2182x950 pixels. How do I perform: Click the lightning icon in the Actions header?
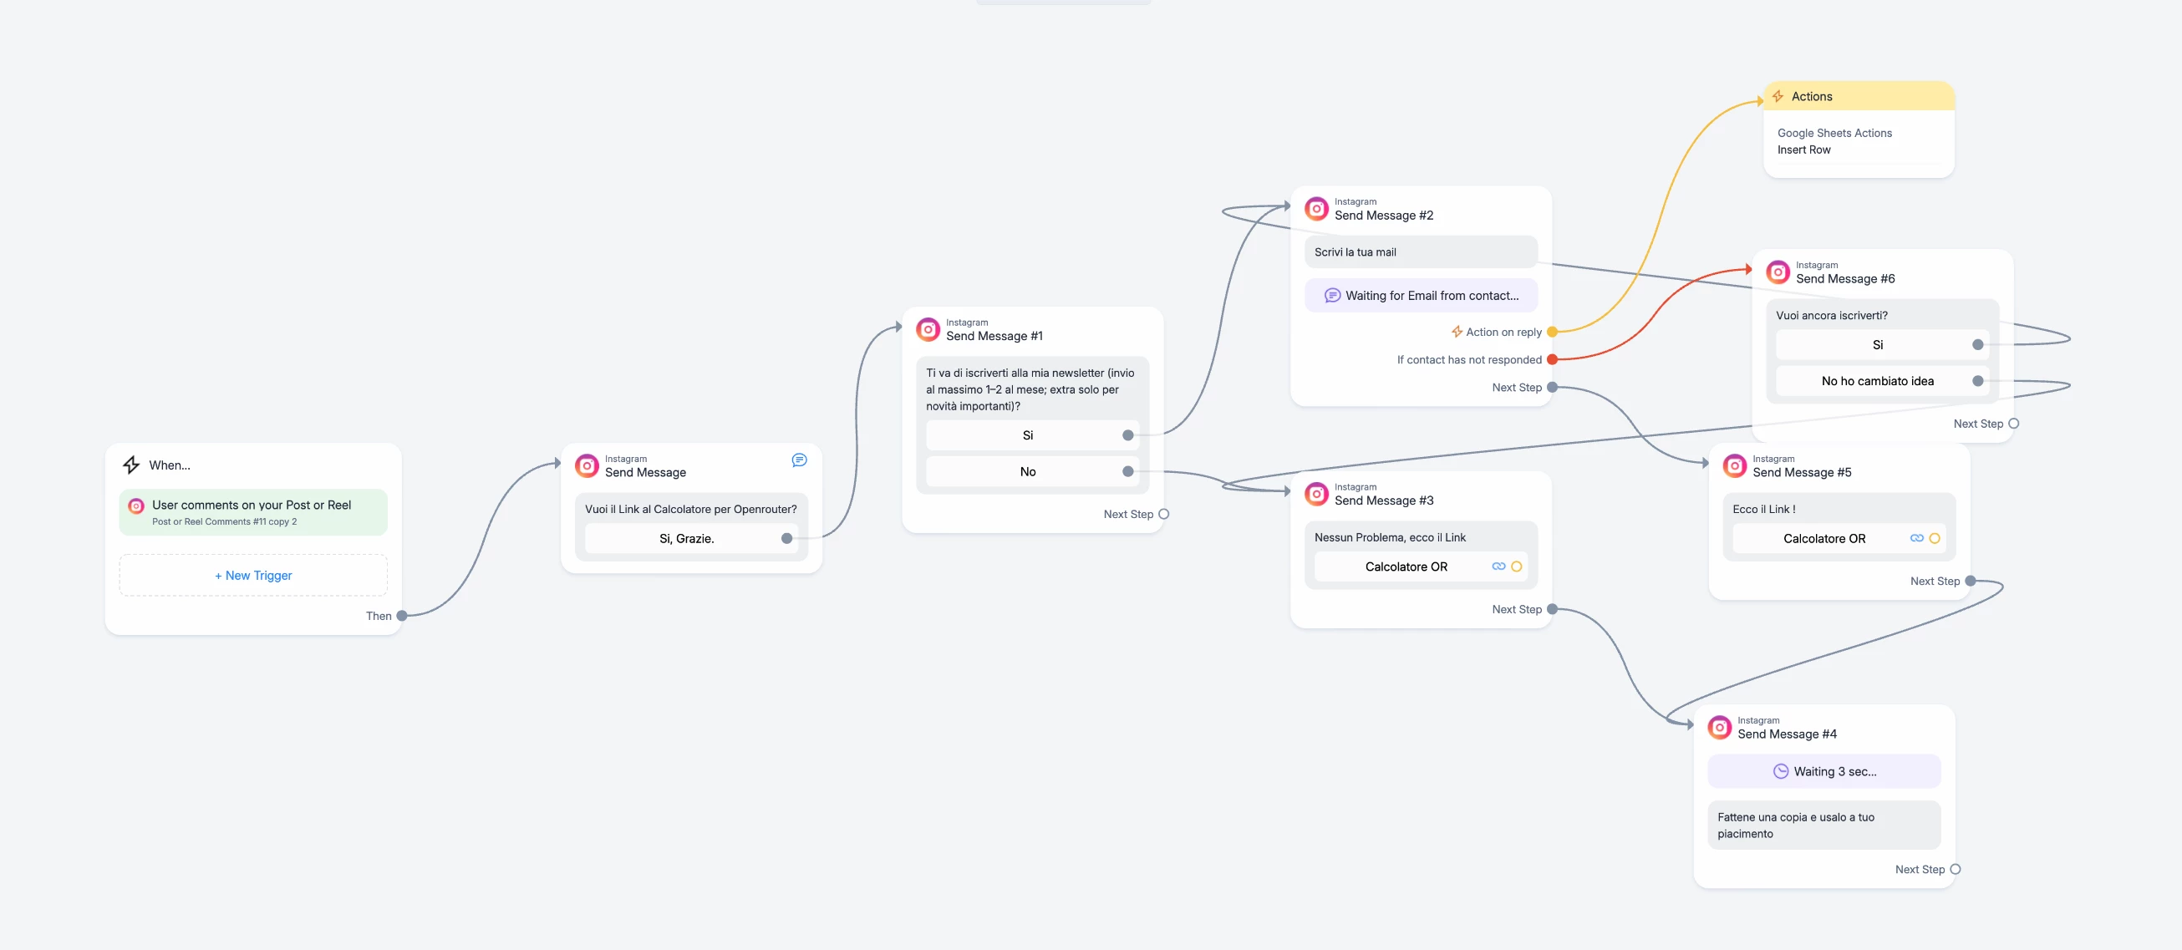[x=1778, y=97]
